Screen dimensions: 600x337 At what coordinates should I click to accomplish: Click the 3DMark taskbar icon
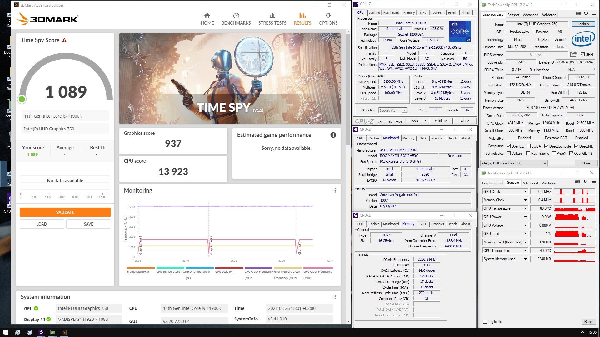point(64,332)
